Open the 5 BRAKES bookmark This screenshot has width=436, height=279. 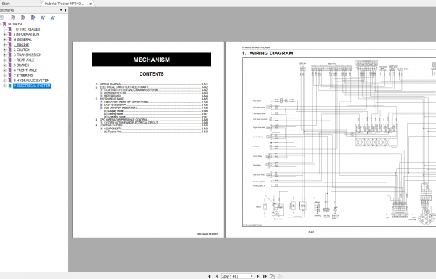21,65
